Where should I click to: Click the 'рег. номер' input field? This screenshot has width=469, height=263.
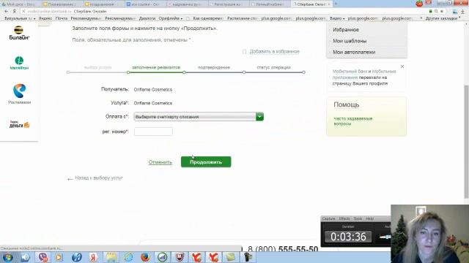pos(153,131)
